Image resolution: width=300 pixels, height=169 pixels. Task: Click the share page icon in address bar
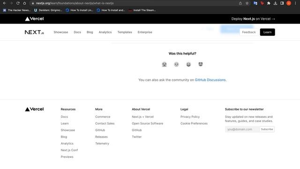(240, 3)
